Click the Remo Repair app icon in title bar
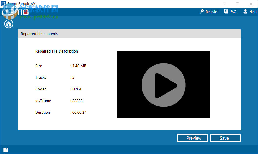The image size is (258, 154). click(3, 3)
